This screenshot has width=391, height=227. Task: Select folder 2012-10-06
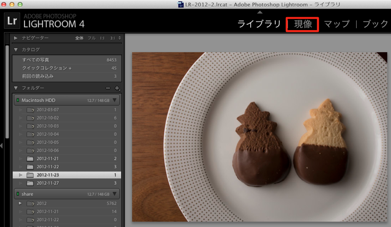coord(67,151)
